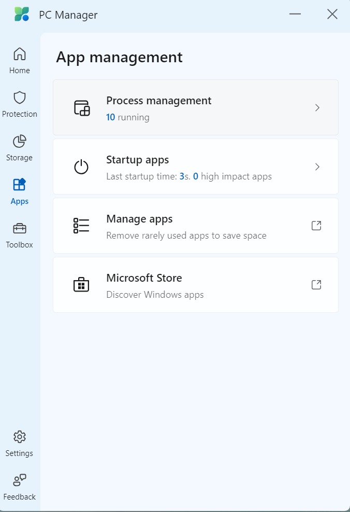
Task: Click the Process management window icon
Action: [x=82, y=108]
